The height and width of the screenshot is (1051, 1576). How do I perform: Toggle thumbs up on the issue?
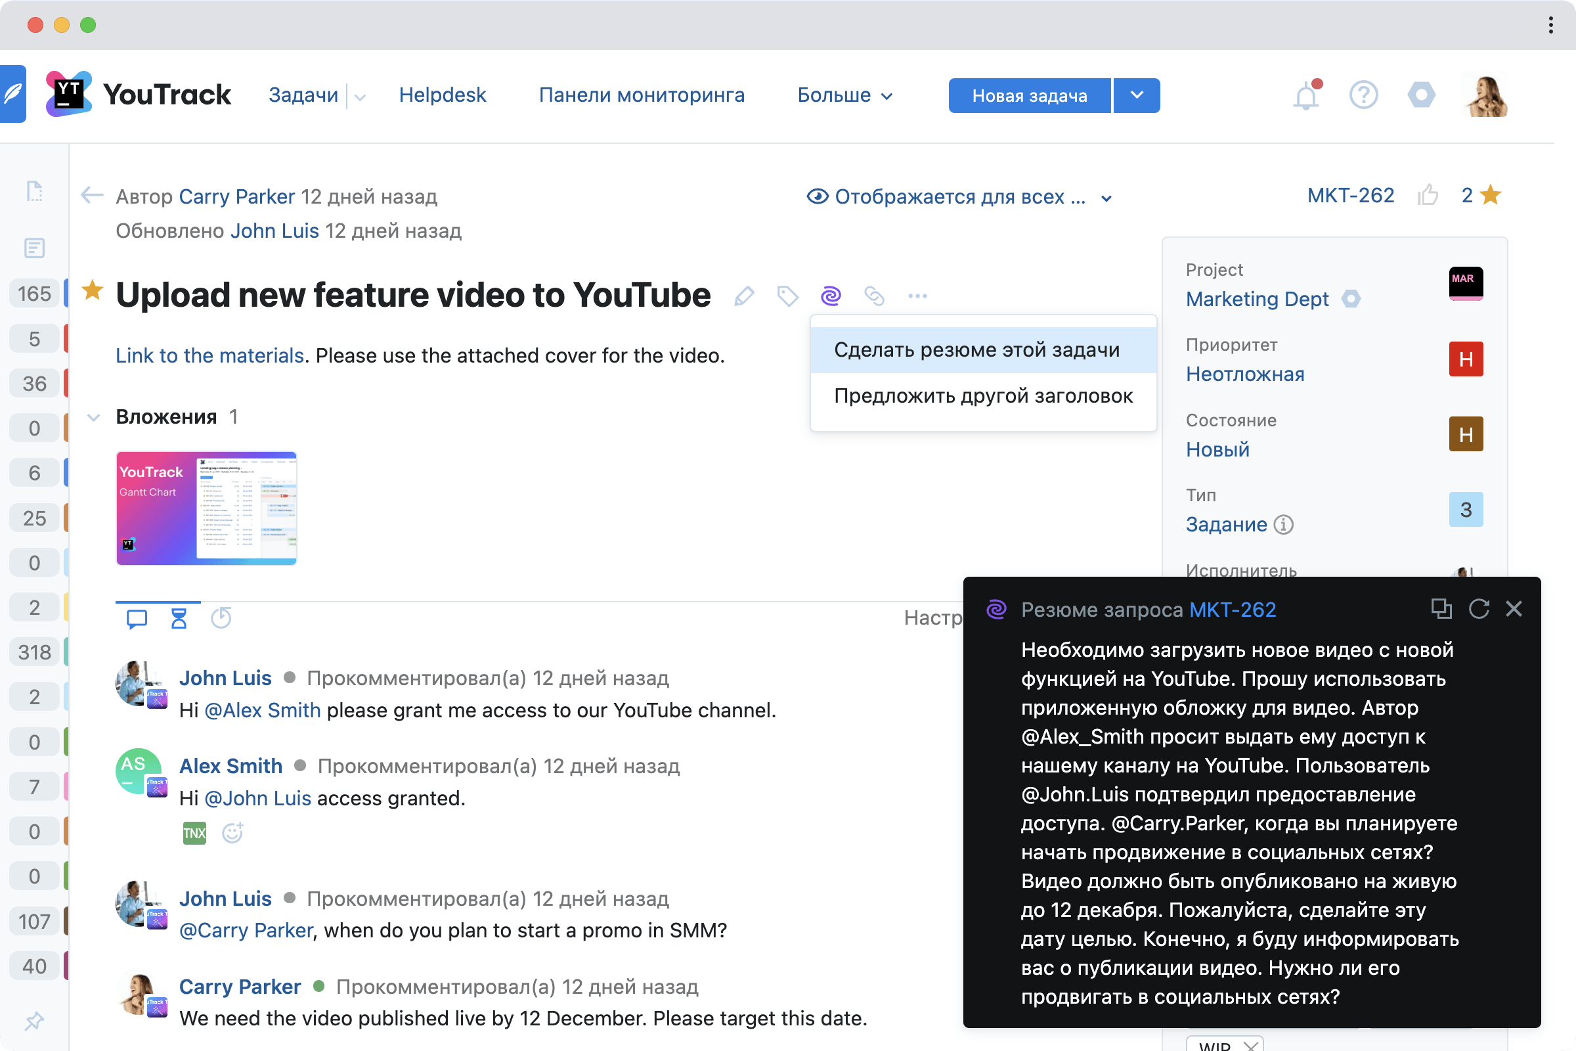tap(1428, 195)
